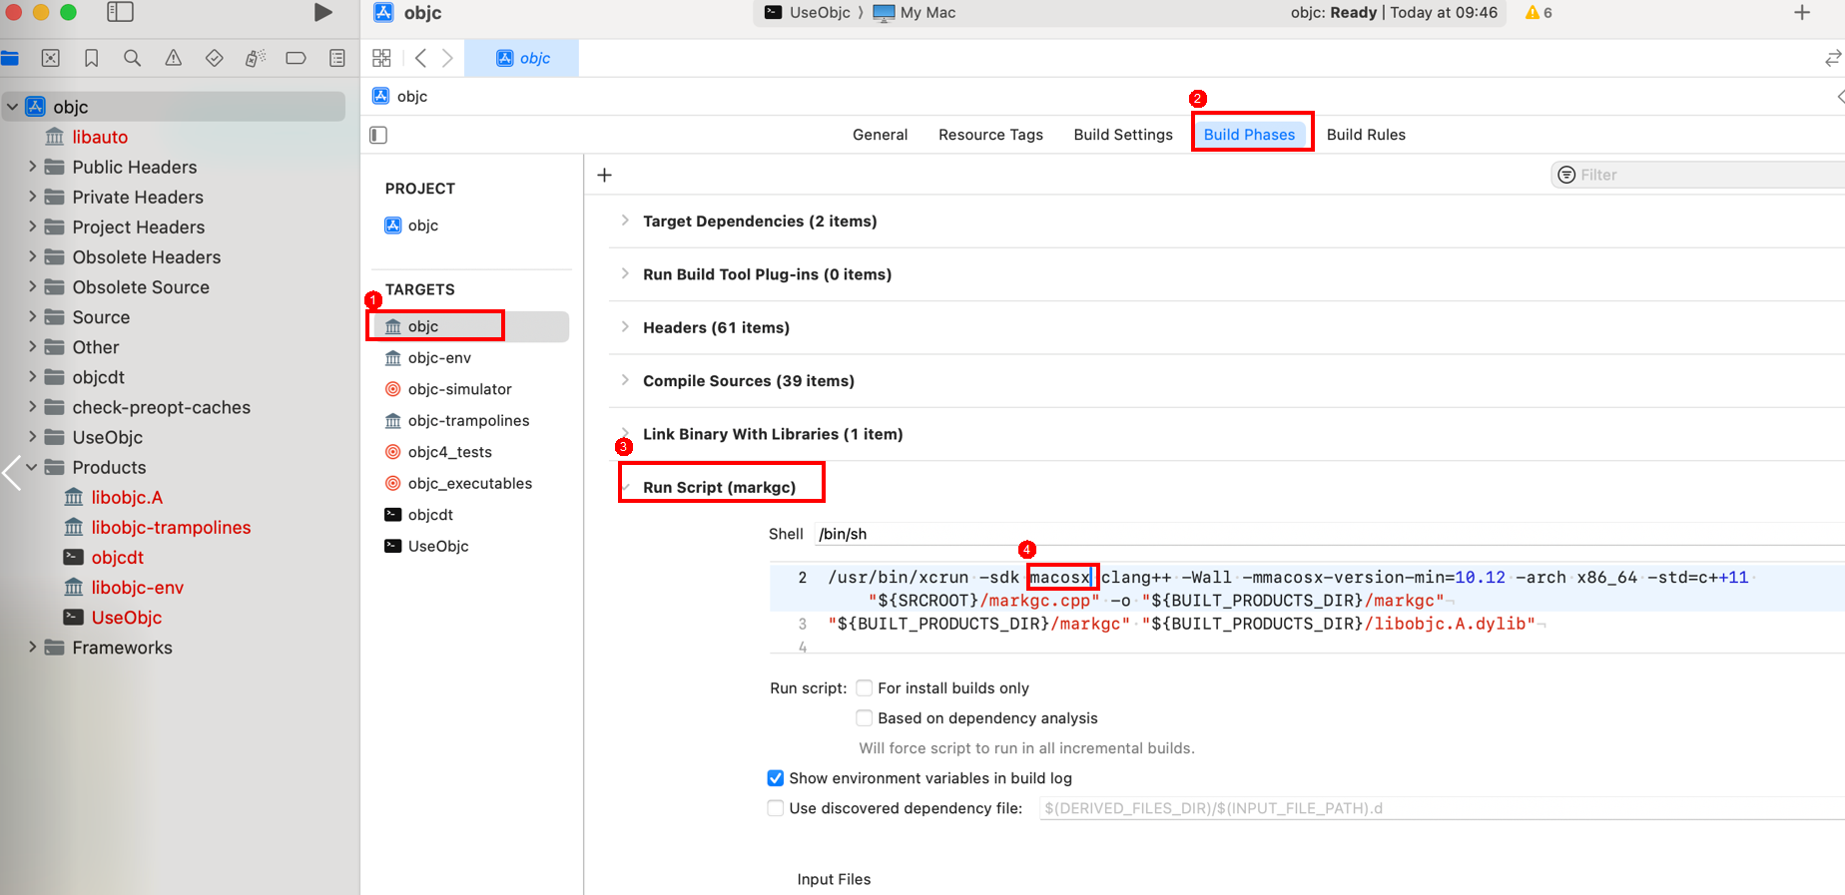1845x895 pixels.
Task: Toggle the project and targets list sidebar
Action: point(378,135)
